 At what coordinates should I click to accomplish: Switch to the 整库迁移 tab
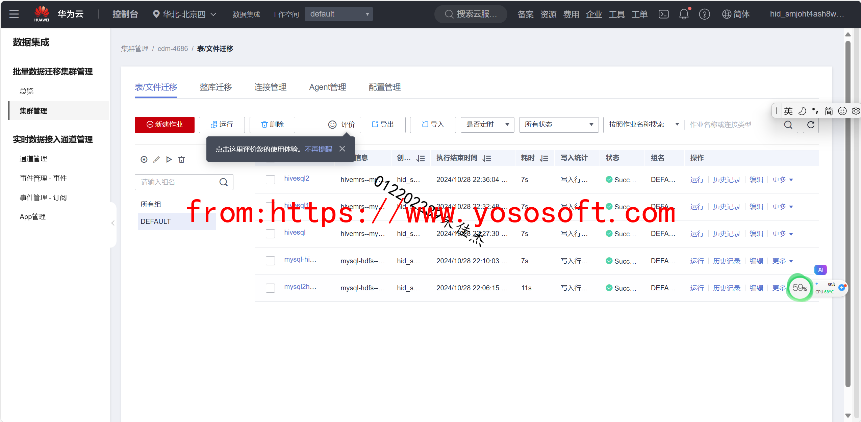216,87
